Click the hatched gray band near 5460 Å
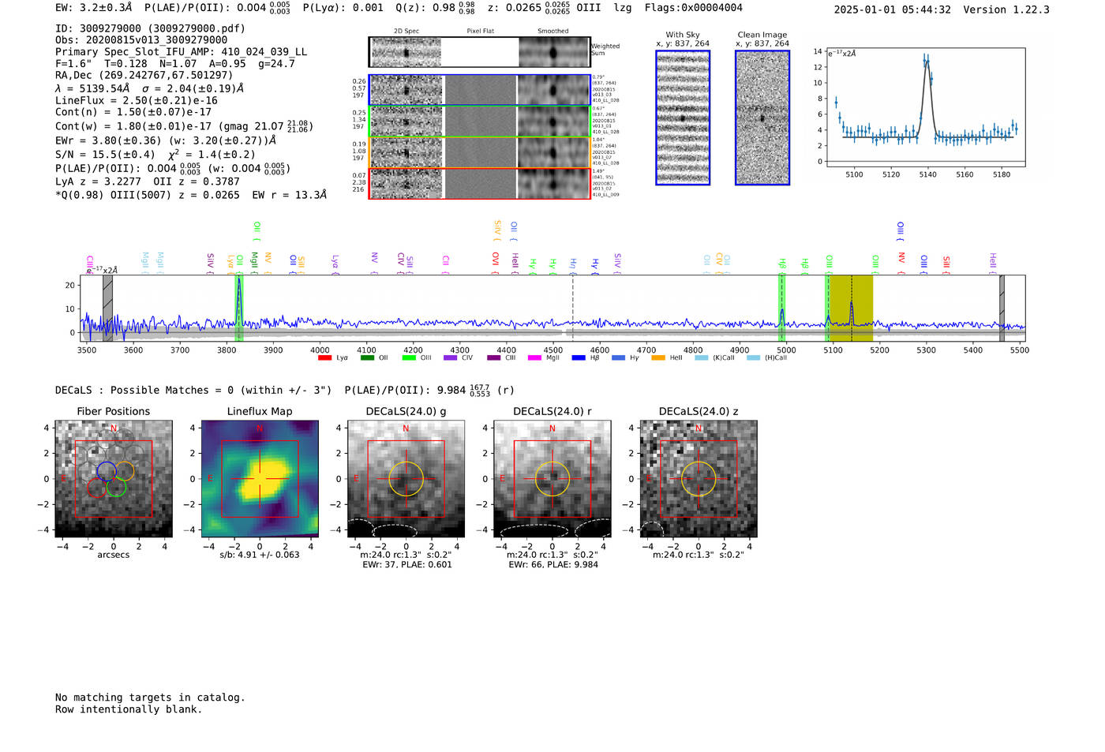This screenshot has width=1105, height=752. (1002, 308)
